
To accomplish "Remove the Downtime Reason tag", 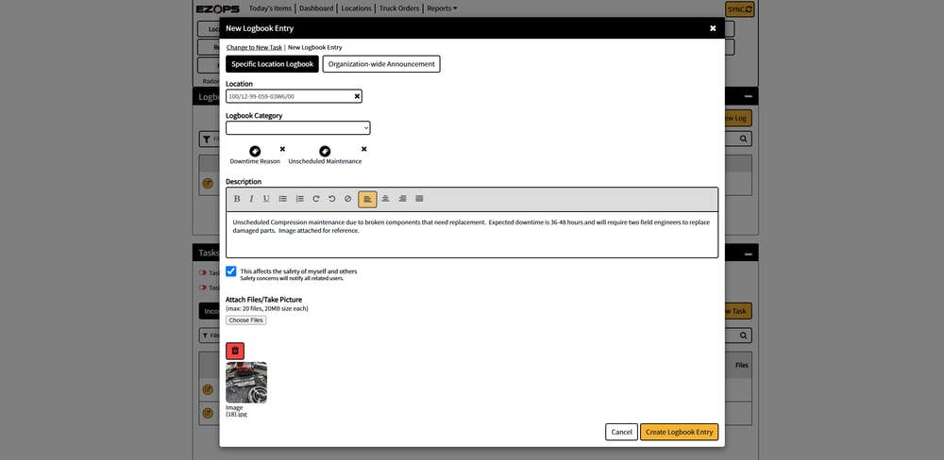I will pos(282,149).
